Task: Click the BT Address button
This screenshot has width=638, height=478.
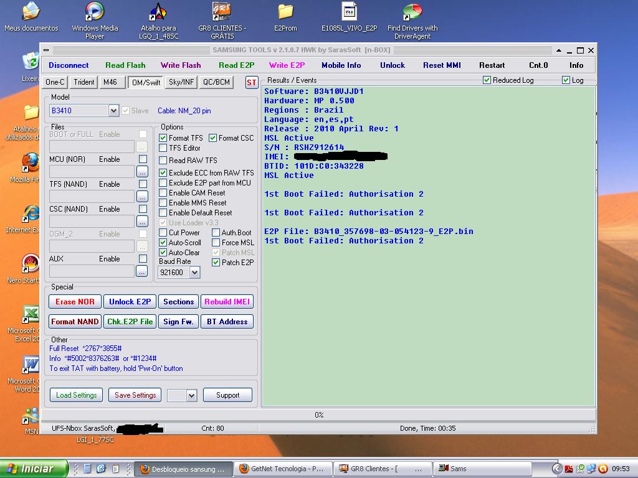Action: pos(227,322)
